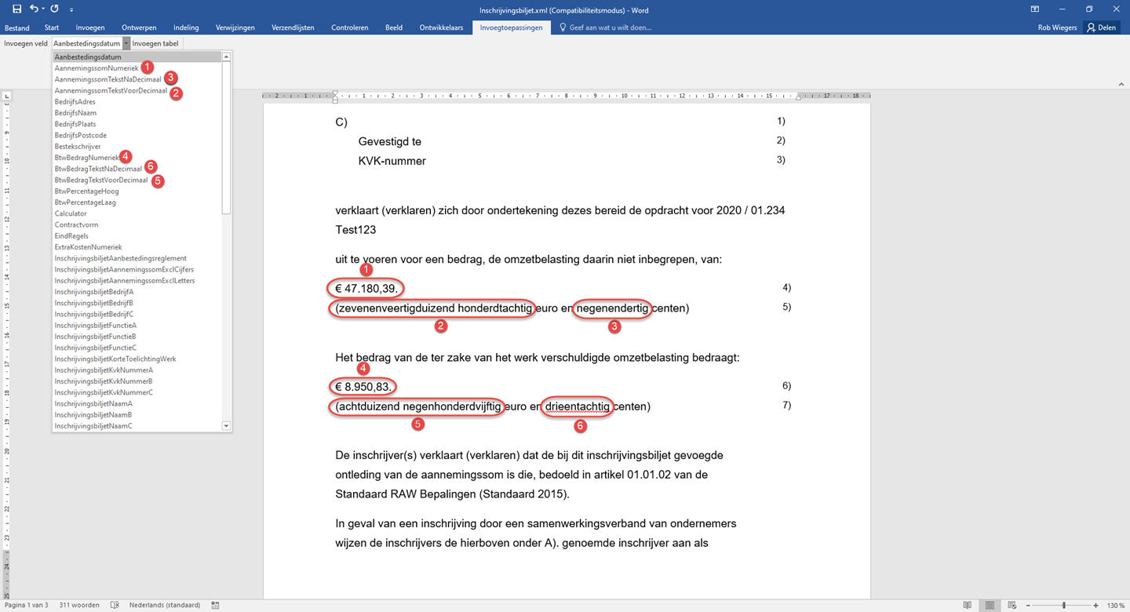The width and height of the screenshot is (1130, 612).
Task: Select BedrijfsAdres in the list
Action: [75, 102]
